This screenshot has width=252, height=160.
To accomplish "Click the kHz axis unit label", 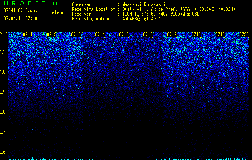I will click(x=4, y=32).
